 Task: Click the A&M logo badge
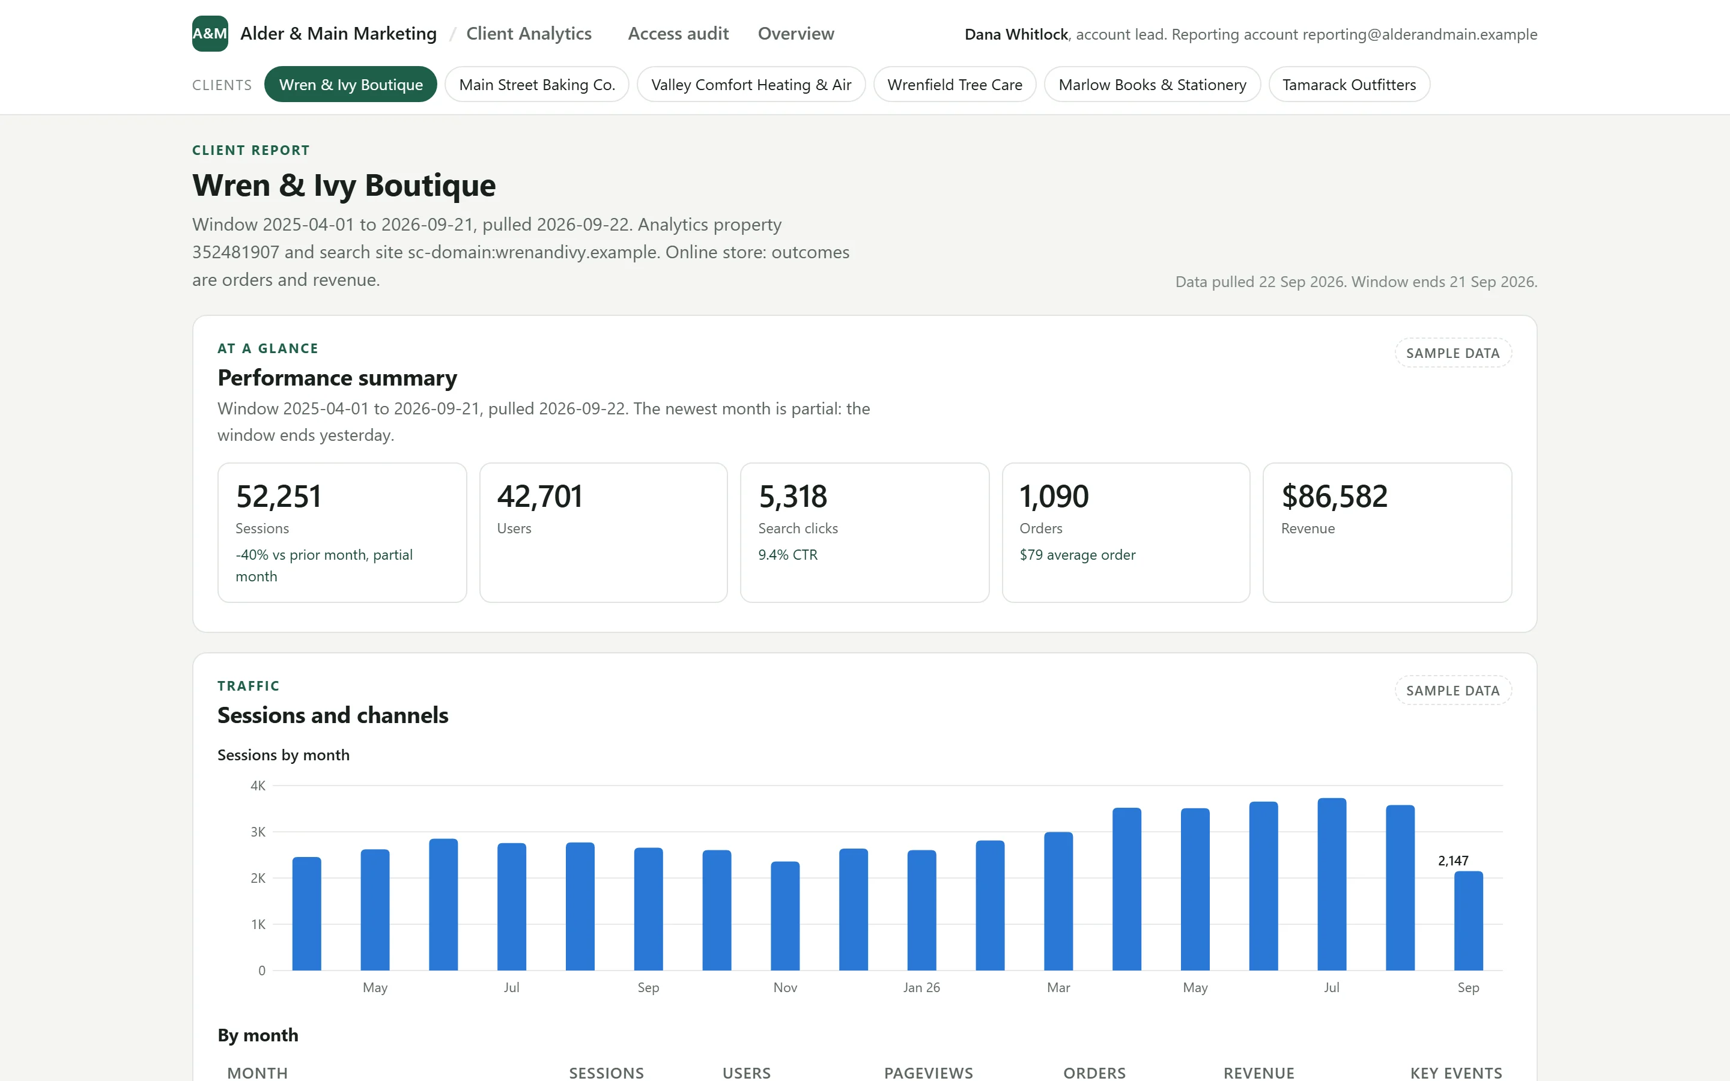210,34
